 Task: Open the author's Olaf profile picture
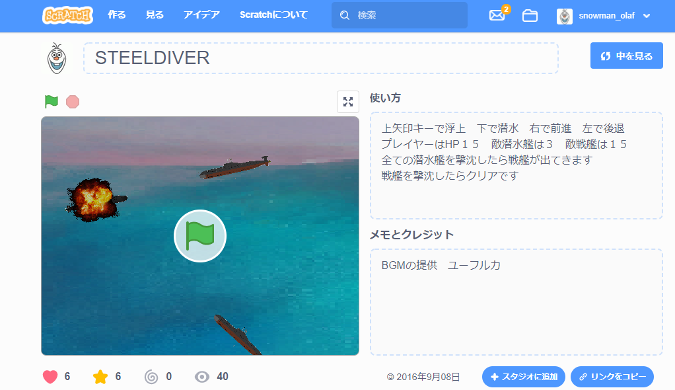point(57,59)
